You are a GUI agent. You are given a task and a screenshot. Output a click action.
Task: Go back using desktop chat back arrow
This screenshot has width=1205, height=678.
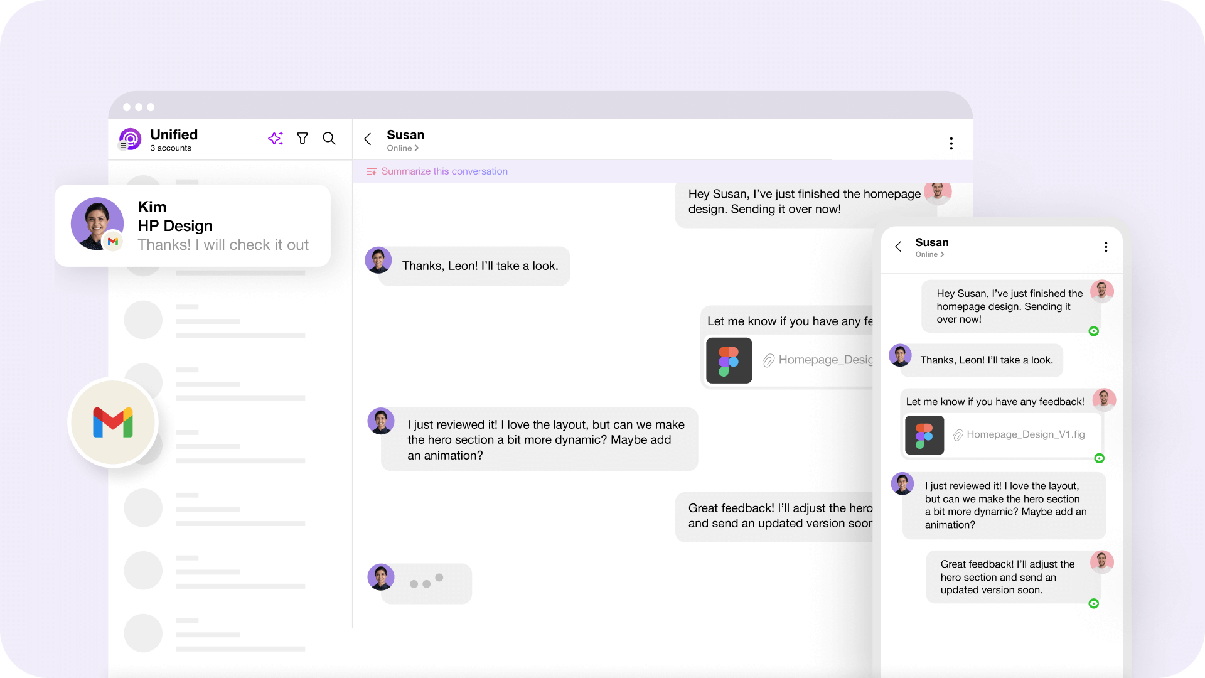(x=368, y=139)
